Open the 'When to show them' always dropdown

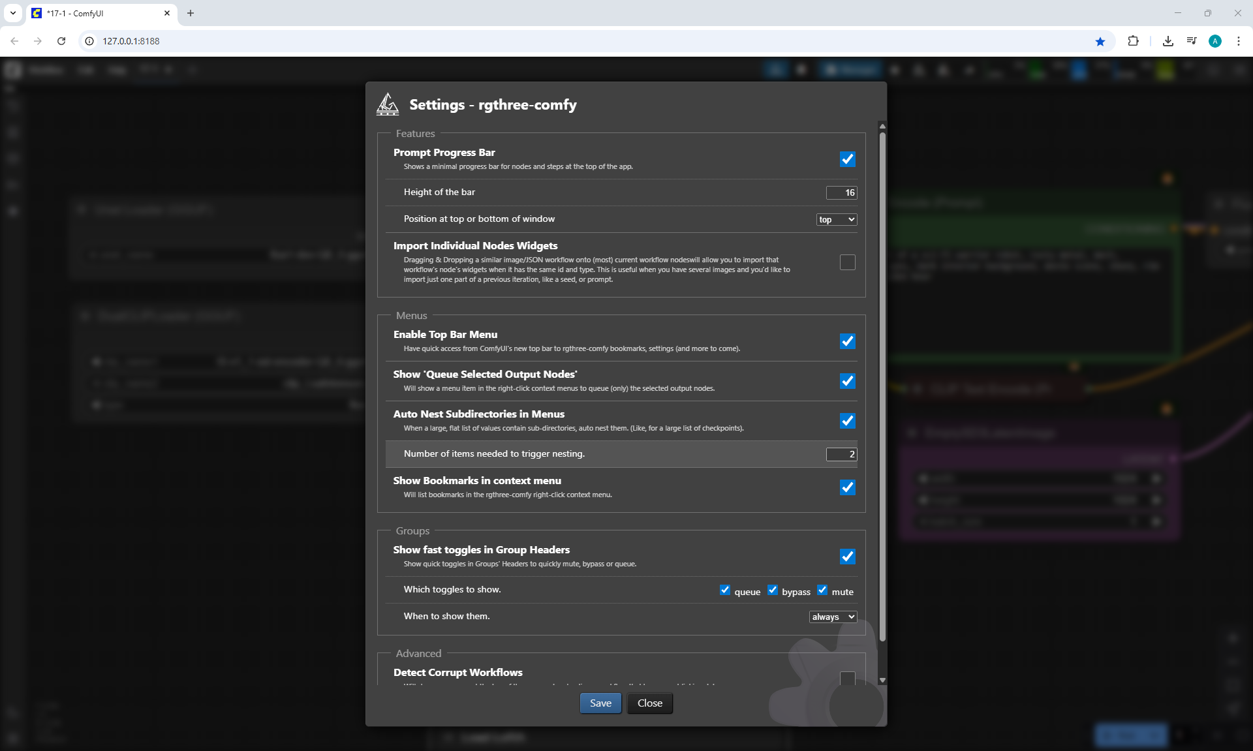click(x=833, y=617)
